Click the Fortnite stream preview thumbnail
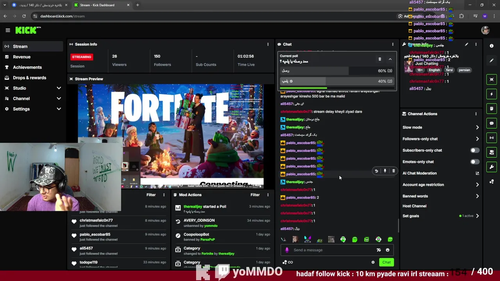This screenshot has width=500, height=281. point(171,136)
